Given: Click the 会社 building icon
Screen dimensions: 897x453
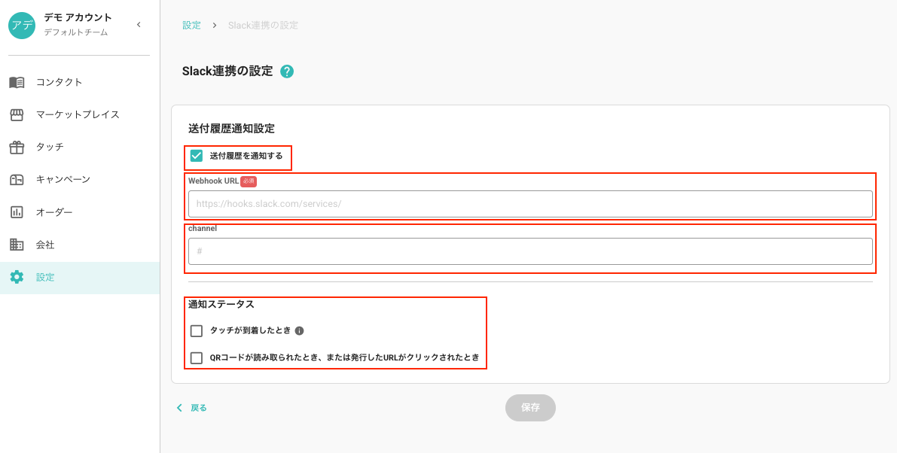Looking at the screenshot, I should (x=17, y=245).
